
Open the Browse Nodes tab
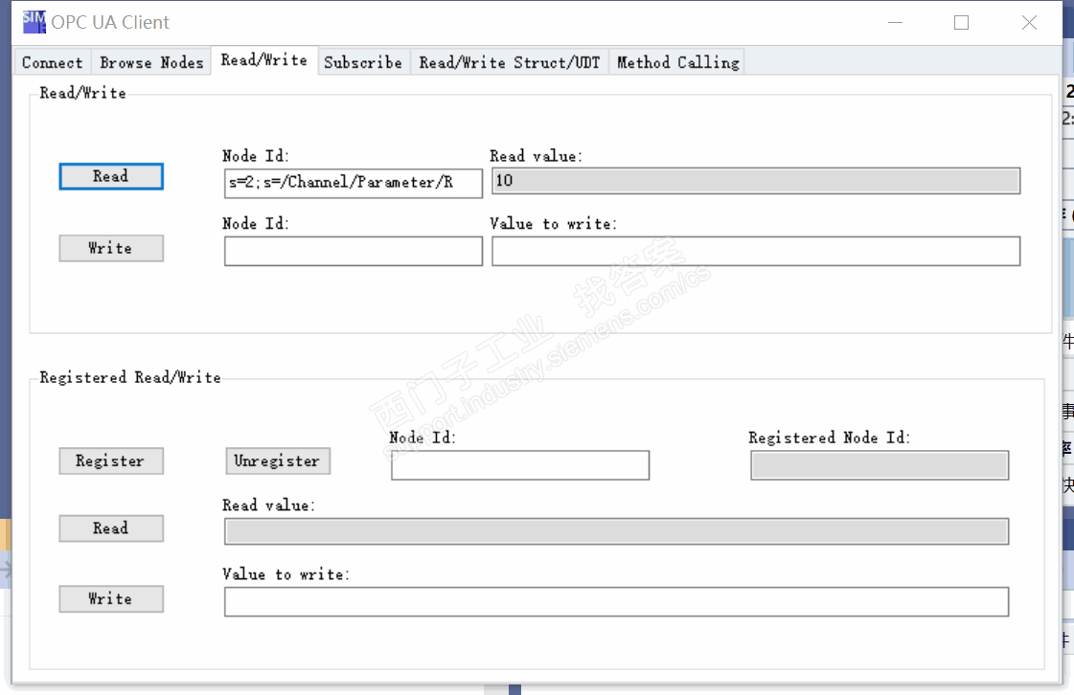tap(151, 62)
